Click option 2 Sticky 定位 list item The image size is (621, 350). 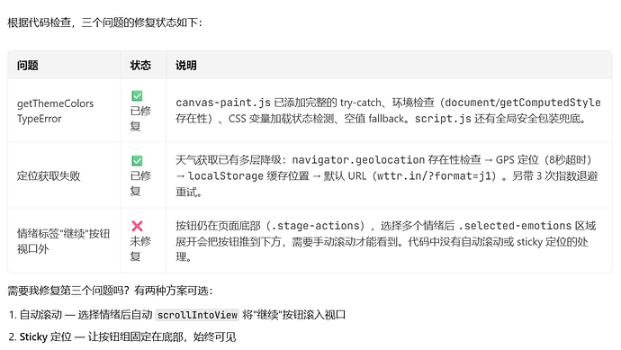point(122,337)
